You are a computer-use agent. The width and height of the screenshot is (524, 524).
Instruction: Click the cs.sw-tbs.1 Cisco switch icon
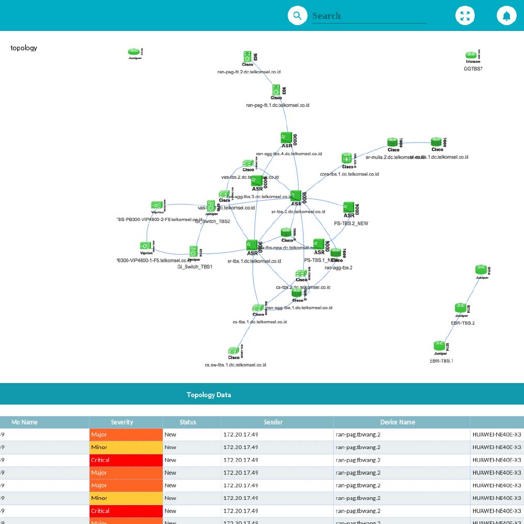tap(234, 351)
